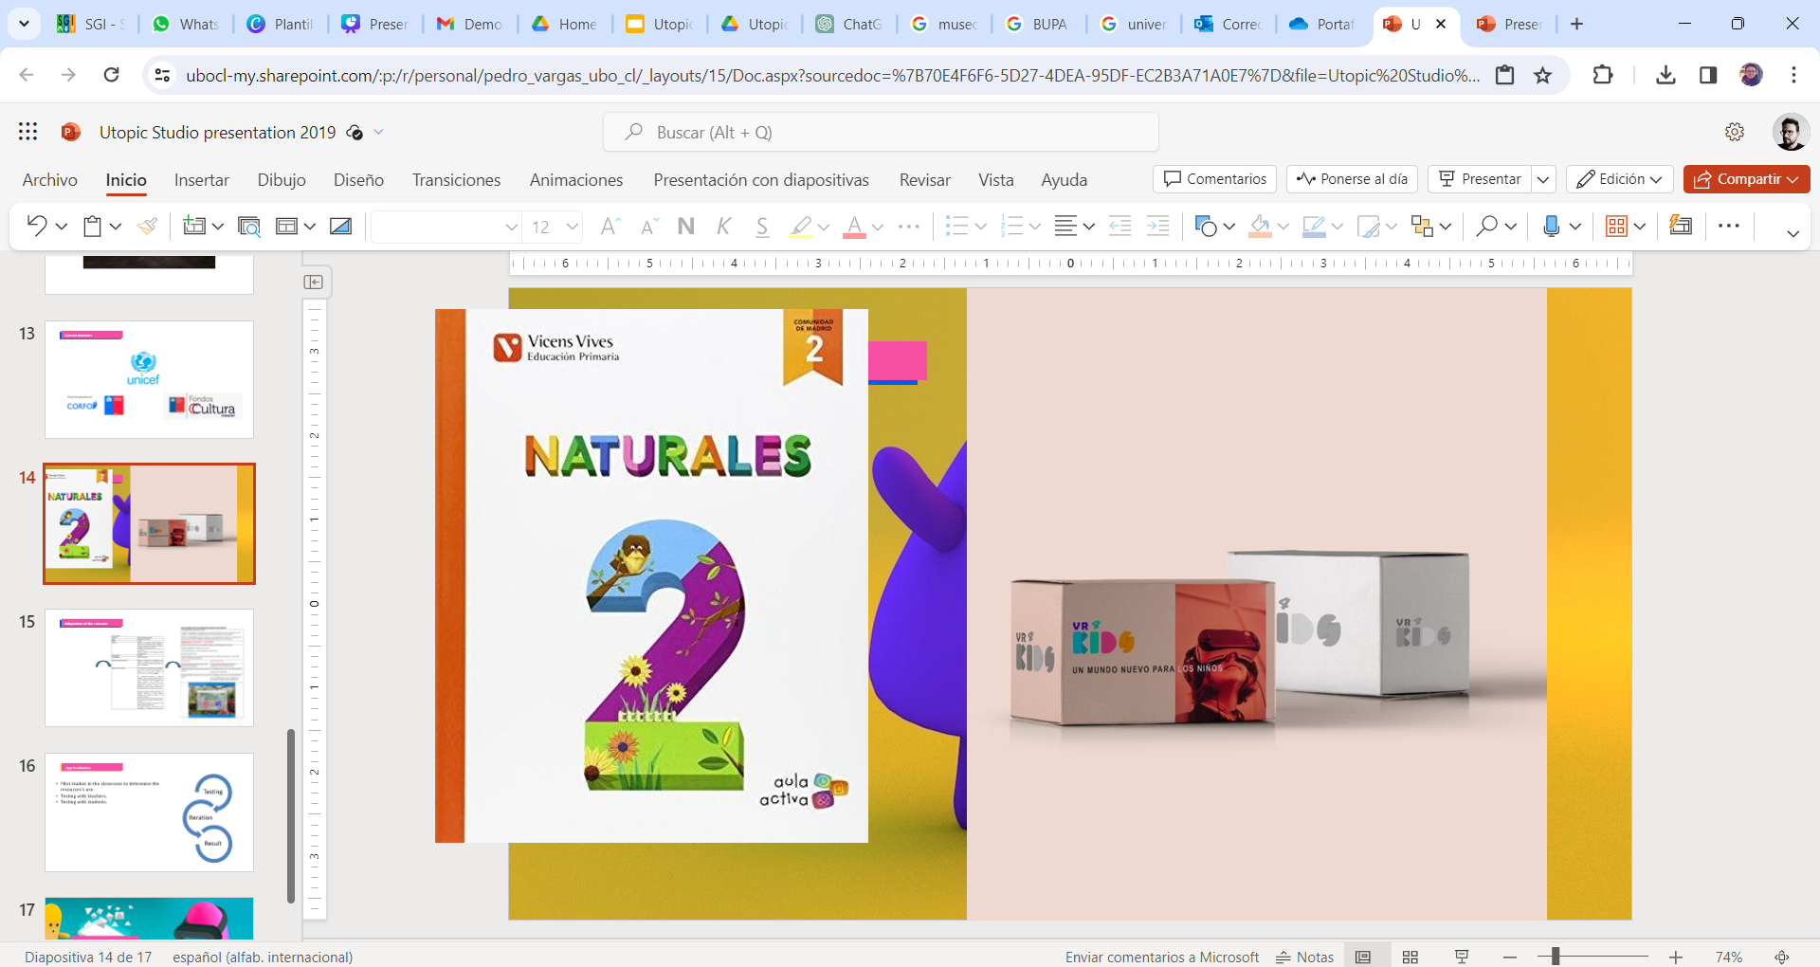This screenshot has height=967, width=1820.
Task: Open the Designer icon in the toolbar
Action: (1681, 226)
